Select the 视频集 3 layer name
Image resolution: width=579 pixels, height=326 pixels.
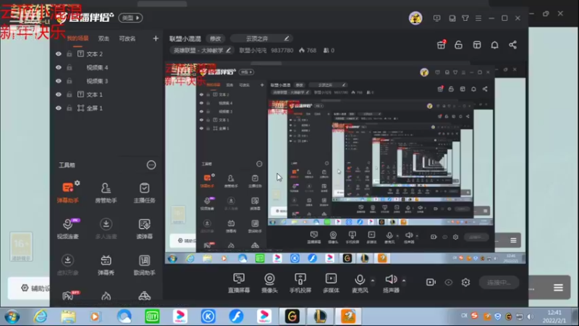point(97,81)
